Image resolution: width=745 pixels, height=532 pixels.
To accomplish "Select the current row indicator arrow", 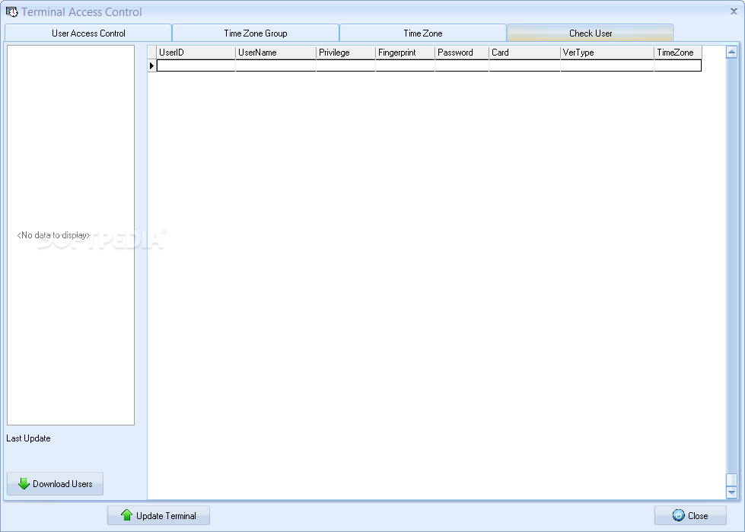I will [x=151, y=65].
